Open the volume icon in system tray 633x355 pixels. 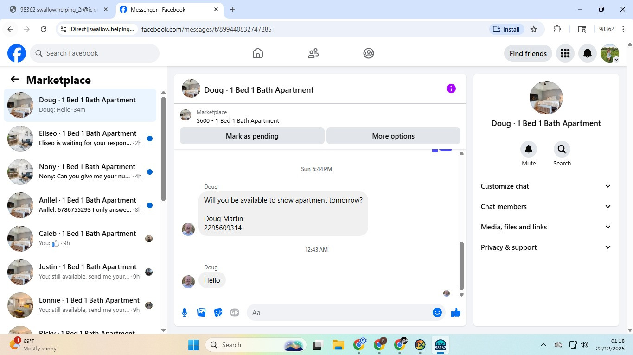tap(584, 345)
